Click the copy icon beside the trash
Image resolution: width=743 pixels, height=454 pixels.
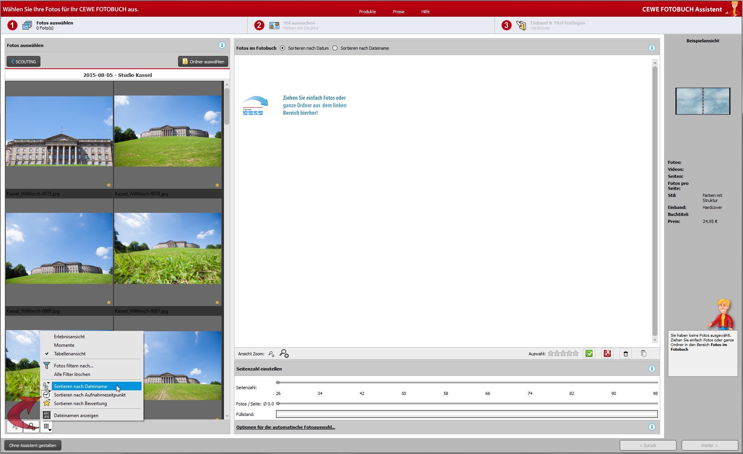[643, 353]
